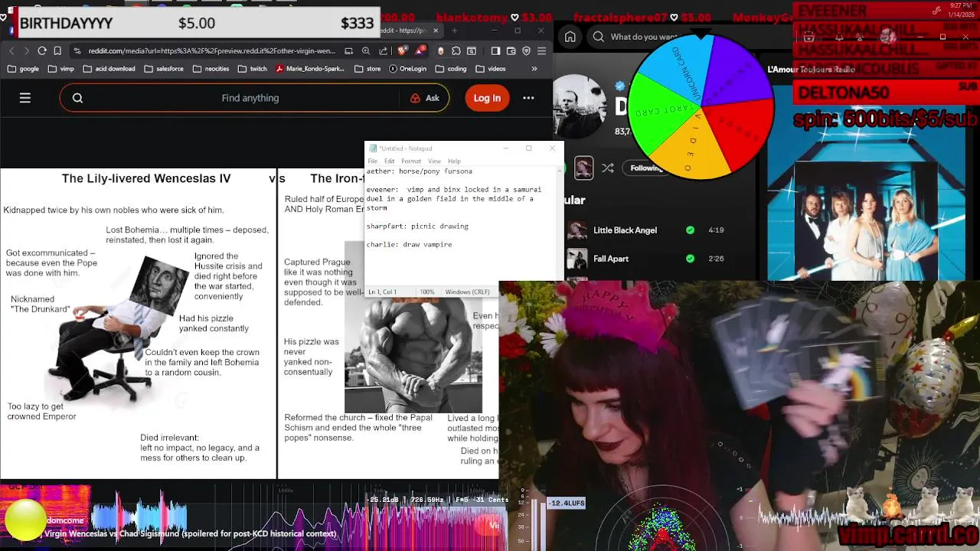The width and height of the screenshot is (980, 551).
Task: Reload the Reddit page
Action: (x=42, y=51)
